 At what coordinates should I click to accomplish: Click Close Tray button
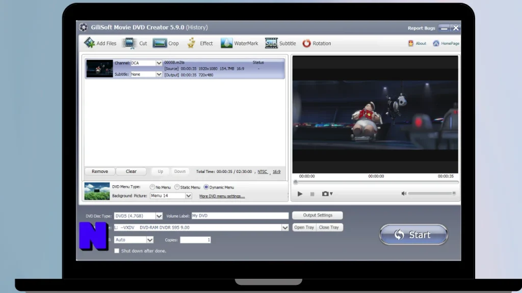[x=329, y=227]
